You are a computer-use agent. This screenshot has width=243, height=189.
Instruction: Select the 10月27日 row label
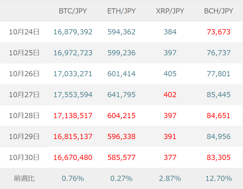pyautogui.click(x=24, y=95)
